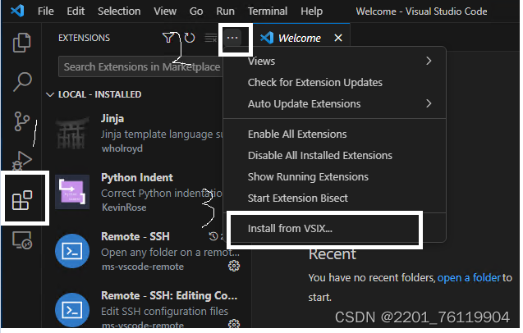Expand the Auto Update Extensions submenu

[x=335, y=103]
